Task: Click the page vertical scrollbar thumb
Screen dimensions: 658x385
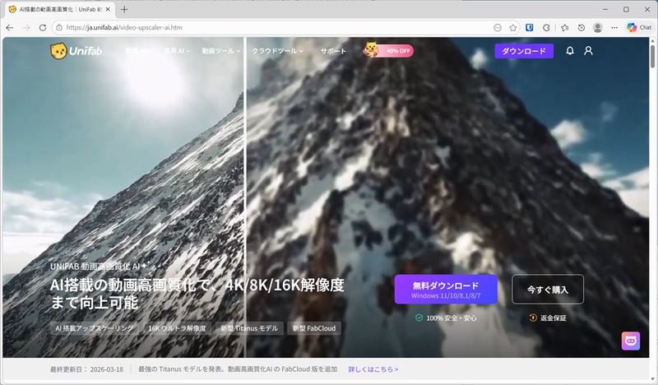Action: coord(652,57)
